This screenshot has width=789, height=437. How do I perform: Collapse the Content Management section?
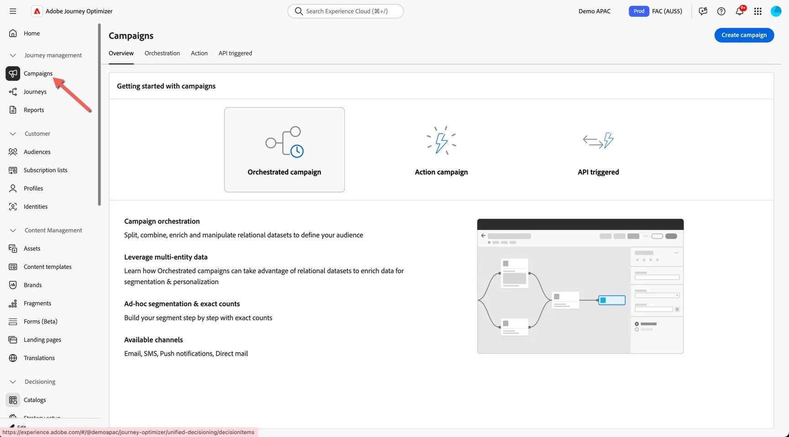point(13,230)
